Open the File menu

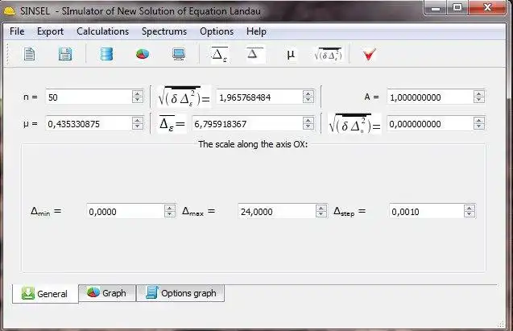pos(17,31)
